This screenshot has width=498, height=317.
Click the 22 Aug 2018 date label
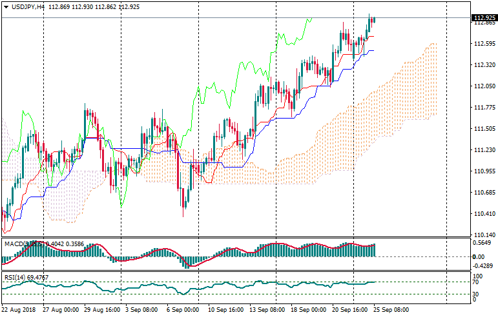[x=17, y=310]
